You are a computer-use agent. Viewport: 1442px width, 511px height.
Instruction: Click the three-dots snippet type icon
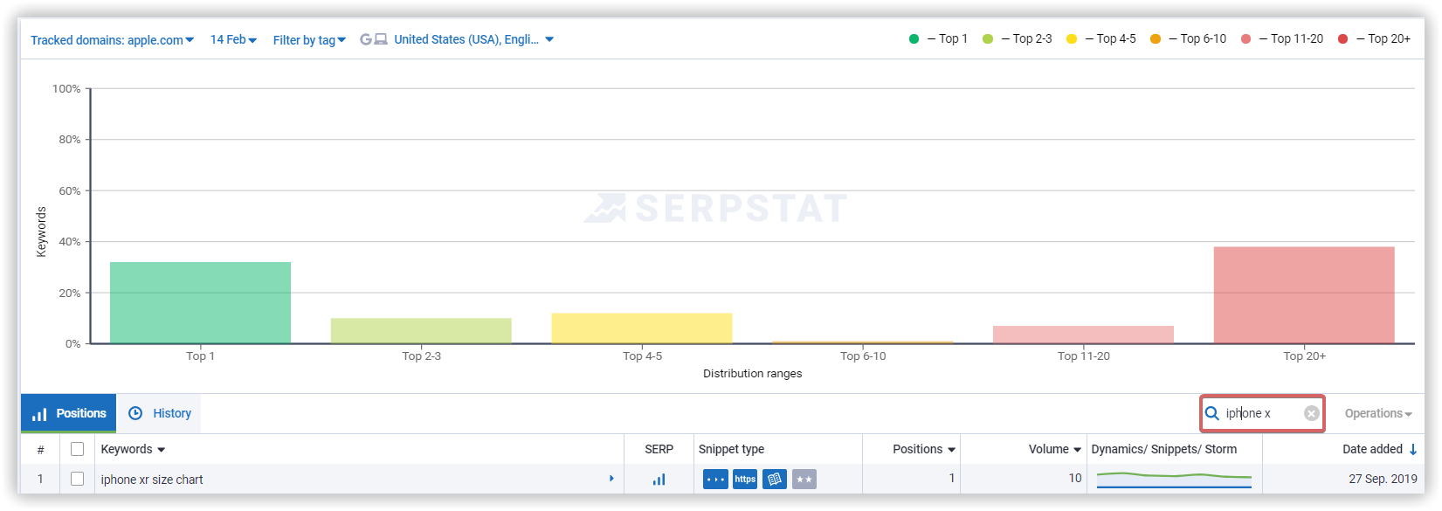click(715, 480)
